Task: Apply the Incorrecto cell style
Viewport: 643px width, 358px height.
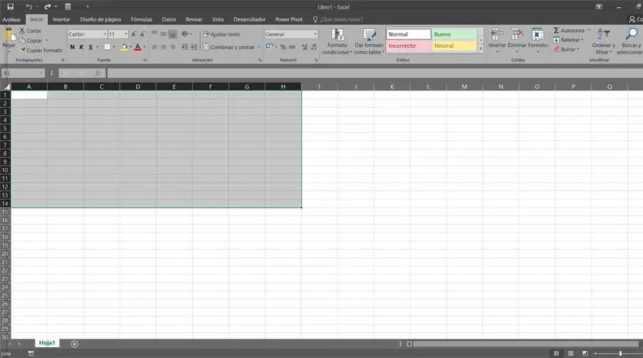Action: click(x=409, y=46)
